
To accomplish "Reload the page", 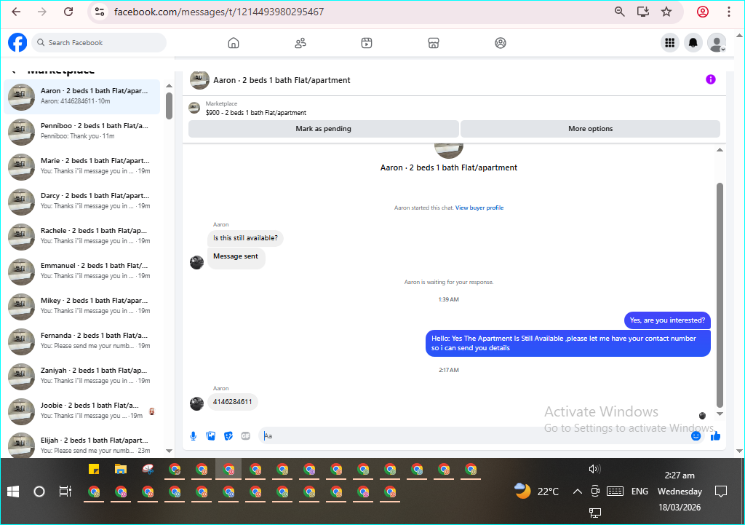I will pyautogui.click(x=68, y=12).
